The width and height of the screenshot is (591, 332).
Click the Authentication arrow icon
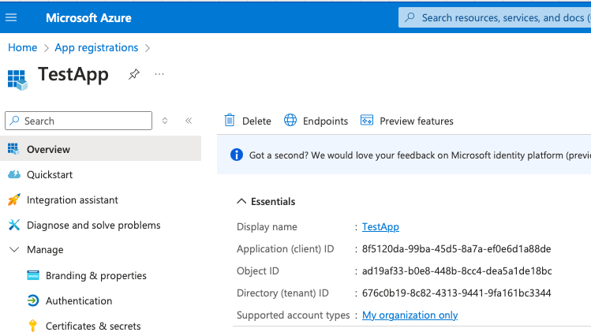(x=33, y=300)
